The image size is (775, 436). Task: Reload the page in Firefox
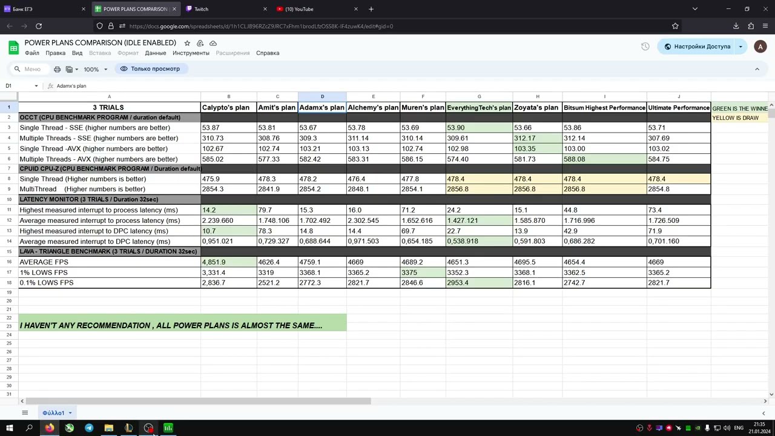tap(39, 26)
